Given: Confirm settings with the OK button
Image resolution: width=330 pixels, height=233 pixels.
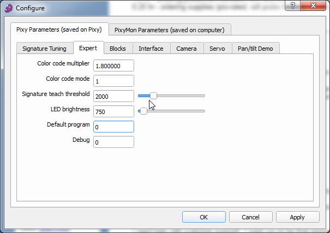Looking at the screenshot, I should click(x=204, y=217).
